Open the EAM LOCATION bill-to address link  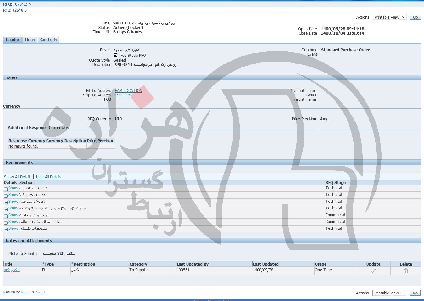coord(128,91)
